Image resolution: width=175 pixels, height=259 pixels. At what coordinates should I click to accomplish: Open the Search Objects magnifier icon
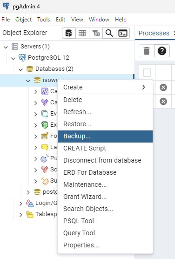(x=109, y=33)
